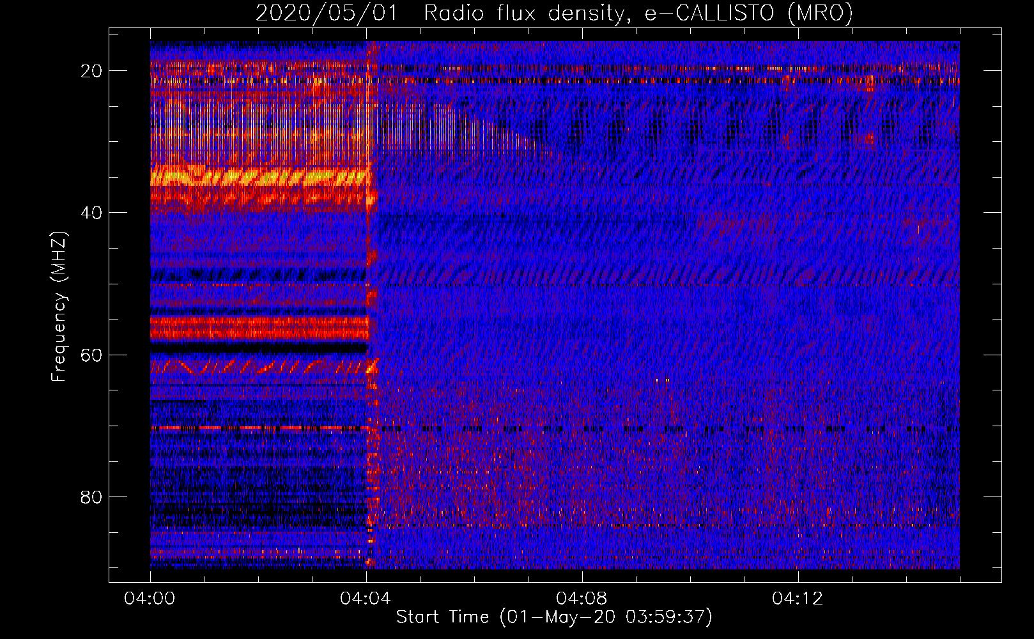
Task: Click the 'Frequency (MHZ)' y-axis label
Action: point(59,306)
